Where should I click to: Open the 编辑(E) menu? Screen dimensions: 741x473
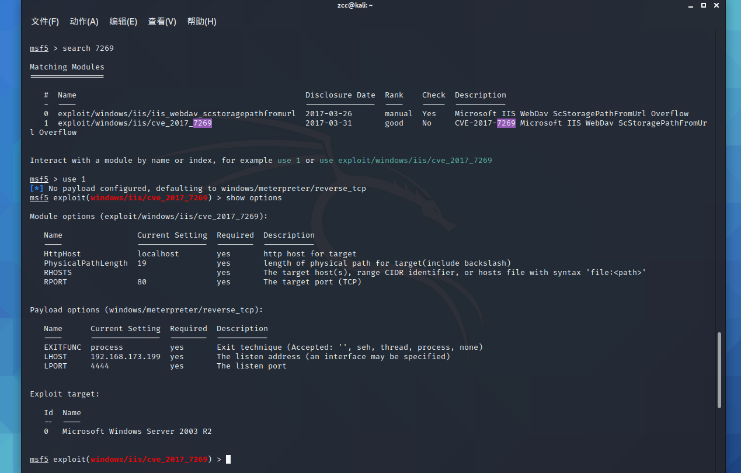point(123,22)
